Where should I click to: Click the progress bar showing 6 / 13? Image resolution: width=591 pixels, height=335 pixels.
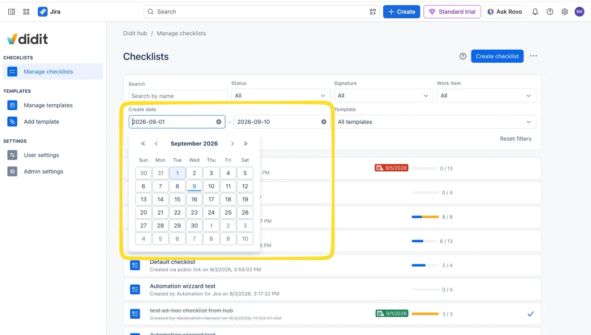coord(425,241)
